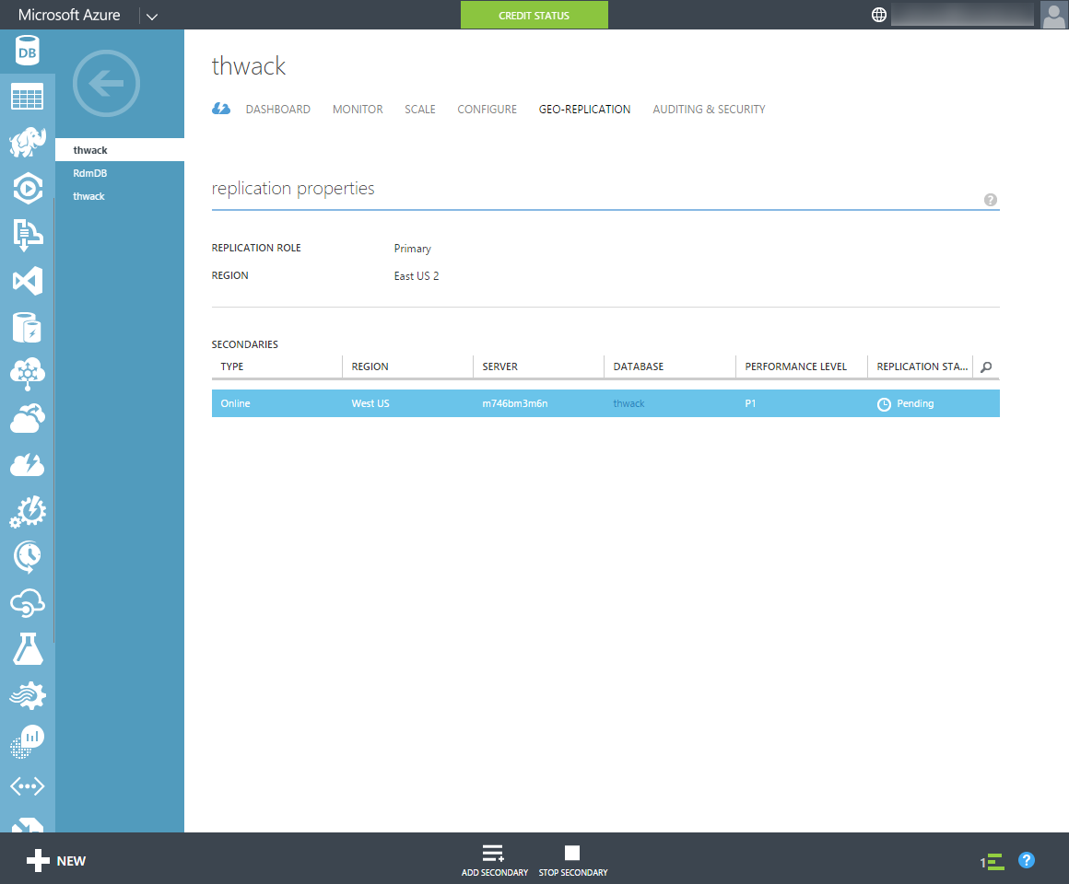
Task: Open SQL Databases DB sidebar icon
Action: [x=28, y=51]
